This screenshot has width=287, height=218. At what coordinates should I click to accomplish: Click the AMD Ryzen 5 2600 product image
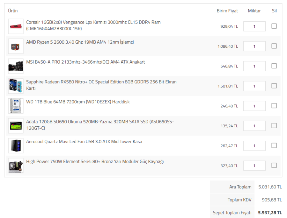tap(16, 46)
